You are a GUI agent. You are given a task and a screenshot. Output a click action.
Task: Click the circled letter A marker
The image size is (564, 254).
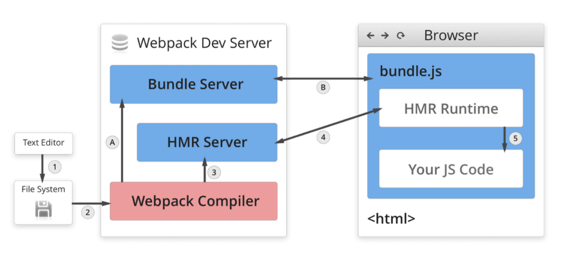click(x=112, y=142)
